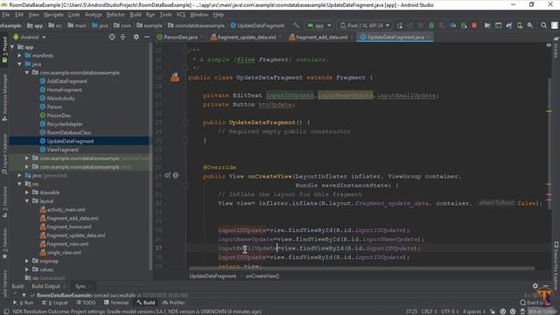Open the Terminal tool window button

coord(116,303)
